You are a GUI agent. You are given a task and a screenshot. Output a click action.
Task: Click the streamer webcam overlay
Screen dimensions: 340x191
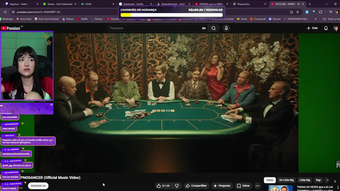(x=27, y=66)
